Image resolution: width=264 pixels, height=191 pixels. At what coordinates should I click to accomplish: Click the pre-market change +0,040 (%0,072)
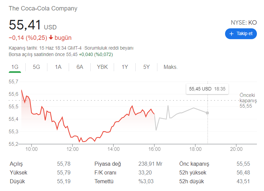point(96,54)
